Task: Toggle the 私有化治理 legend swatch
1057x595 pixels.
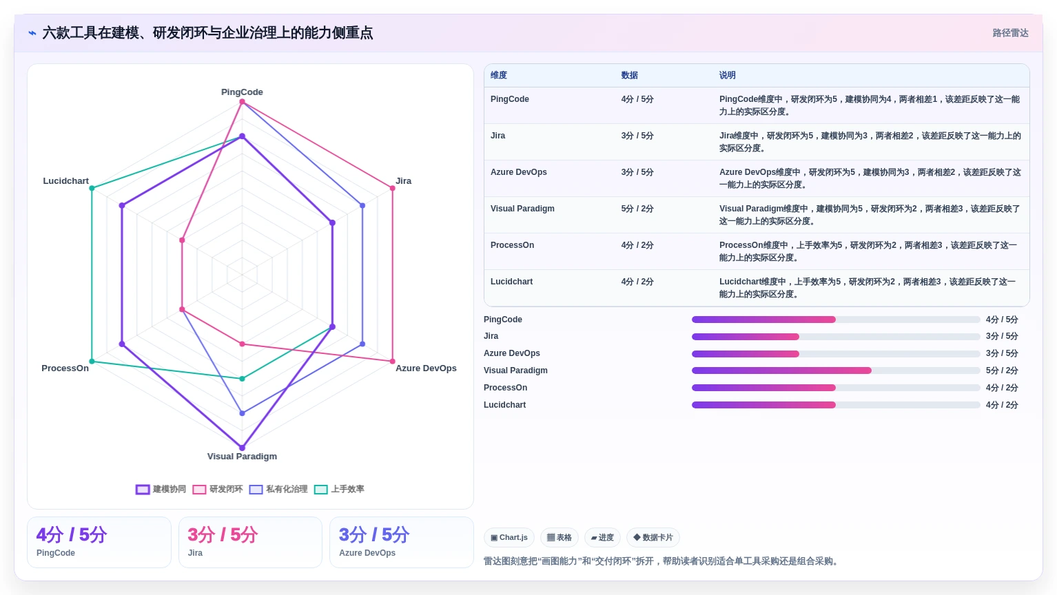Action: pyautogui.click(x=256, y=490)
